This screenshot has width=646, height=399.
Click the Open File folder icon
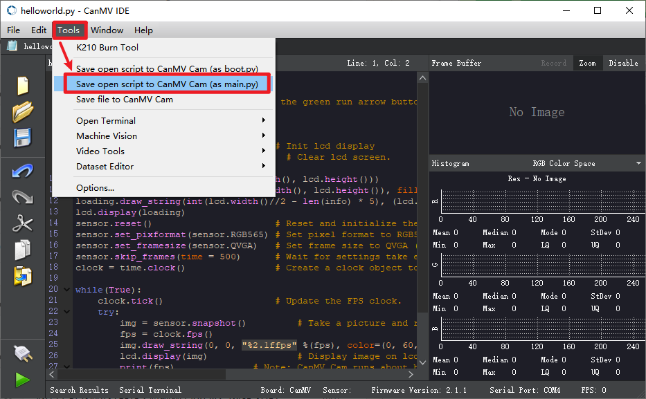click(23, 111)
